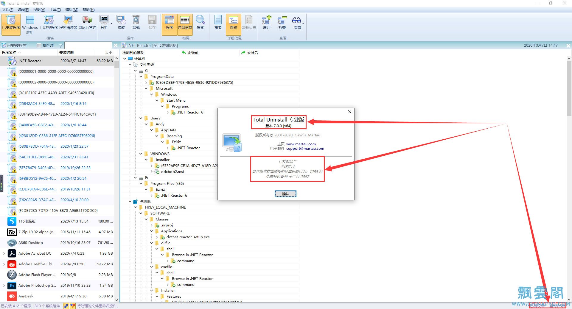Open the 视图(V) menu
Image resolution: width=572 pixels, height=309 pixels.
pyautogui.click(x=39, y=10)
